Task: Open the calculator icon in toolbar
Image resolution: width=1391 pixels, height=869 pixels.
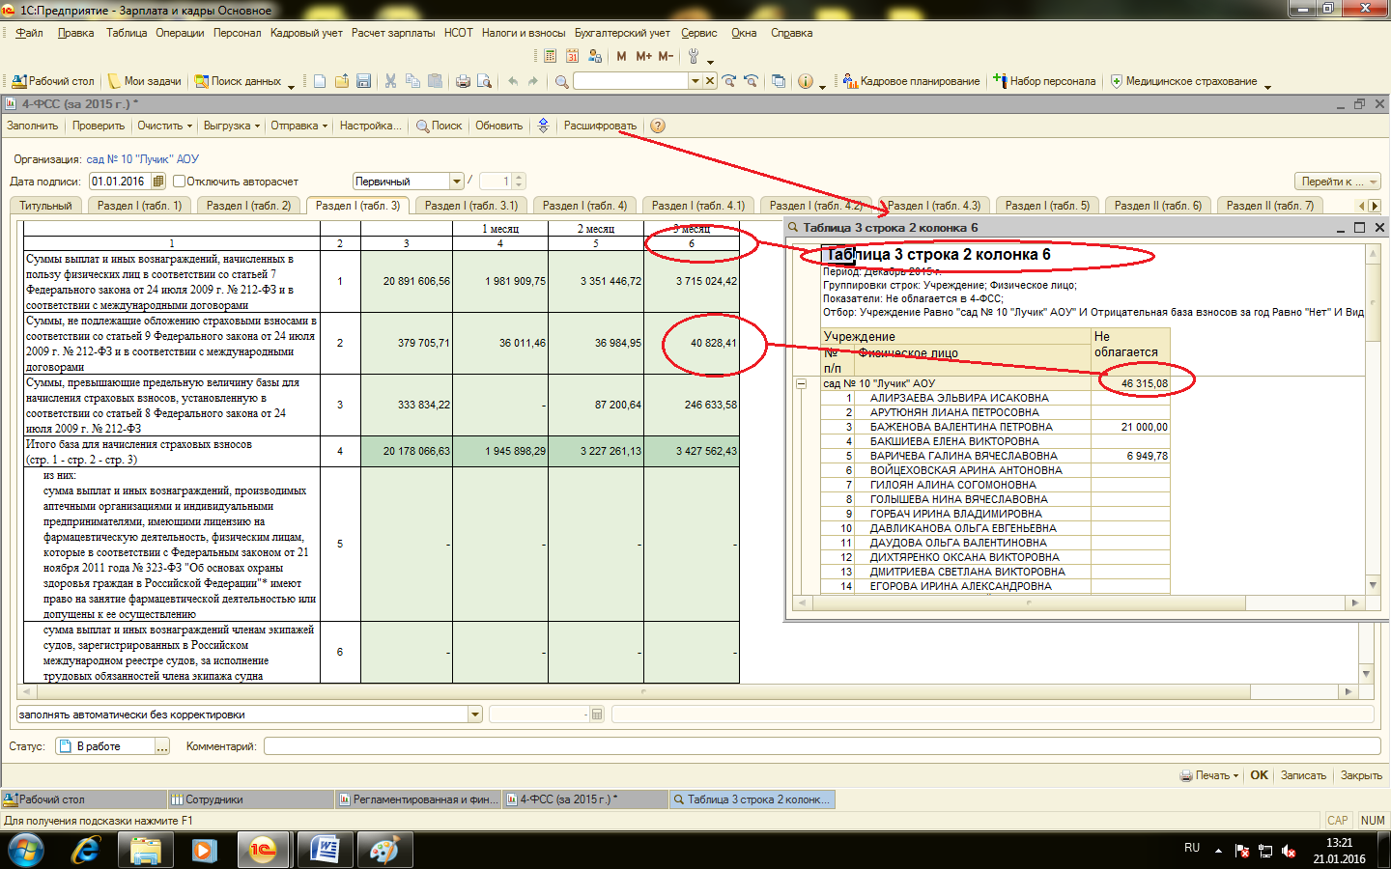Action: pos(550,56)
